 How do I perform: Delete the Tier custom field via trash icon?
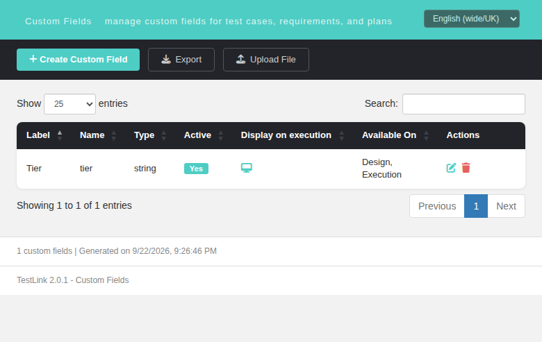466,168
